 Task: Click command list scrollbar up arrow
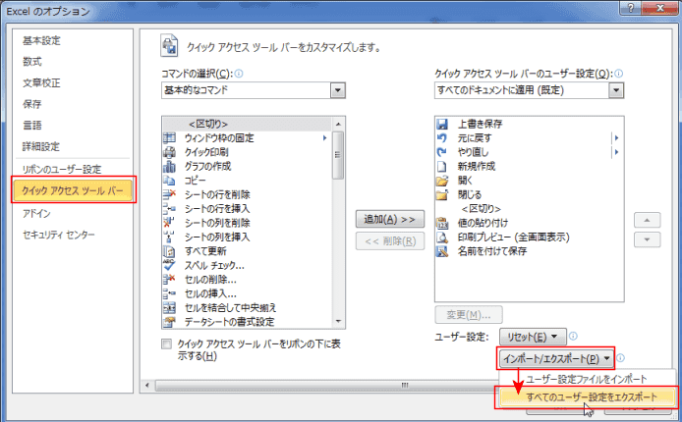tap(338, 125)
